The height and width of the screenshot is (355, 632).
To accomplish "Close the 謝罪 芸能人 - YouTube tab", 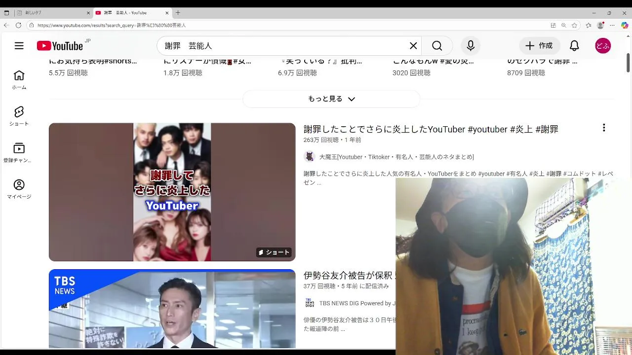I will coord(167,13).
